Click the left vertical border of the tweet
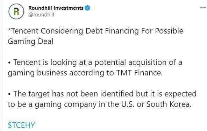Viewport: 207px width, 131px height. pyautogui.click(x=2, y=65)
